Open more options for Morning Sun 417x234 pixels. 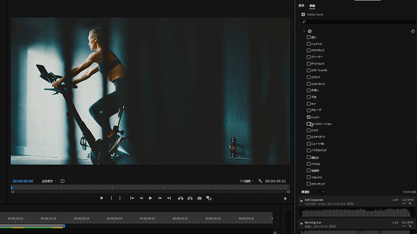point(404,226)
